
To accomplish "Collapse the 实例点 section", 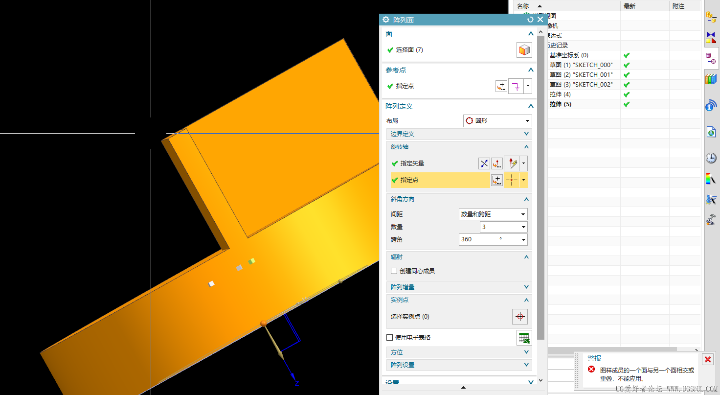I will (526, 300).
